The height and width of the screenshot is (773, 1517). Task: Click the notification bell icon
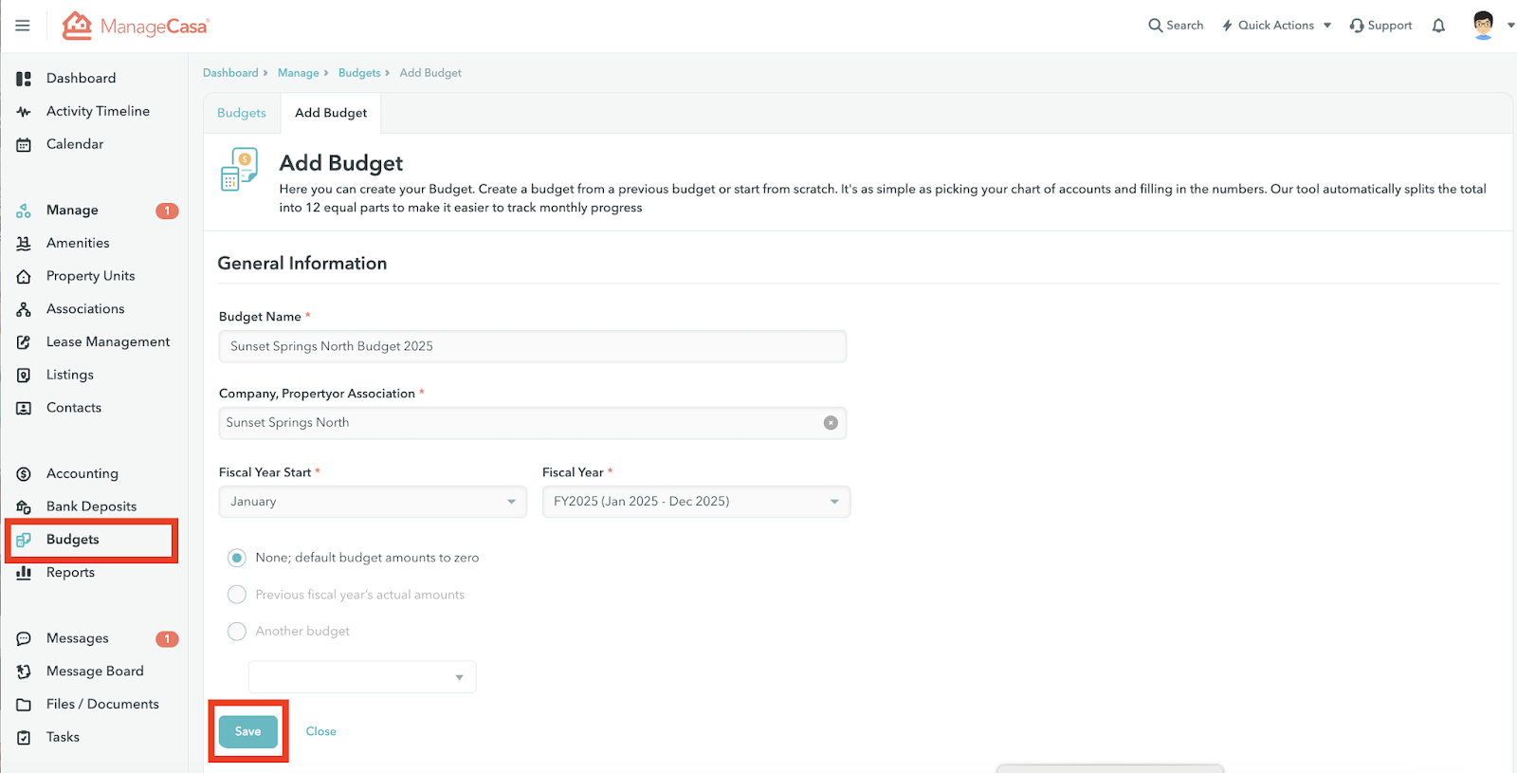pos(1438,26)
